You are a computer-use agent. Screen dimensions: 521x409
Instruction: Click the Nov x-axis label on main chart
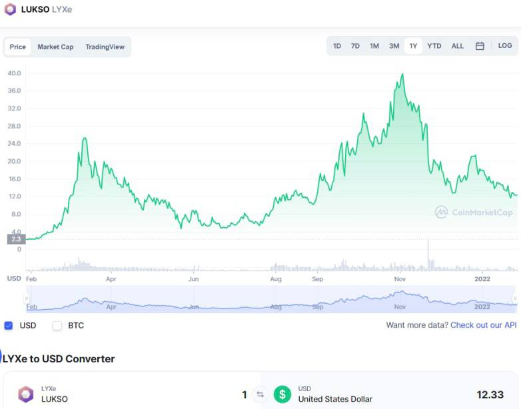point(400,279)
